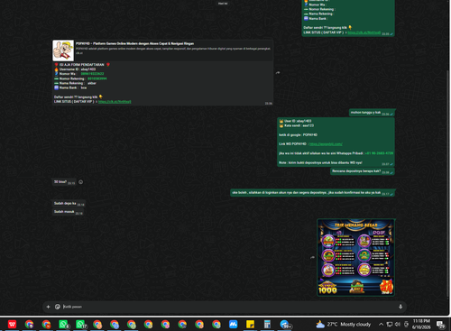Select 'Rencana depositnya berapa kak?' message
Screen dimensions: 451x331
[363, 171]
